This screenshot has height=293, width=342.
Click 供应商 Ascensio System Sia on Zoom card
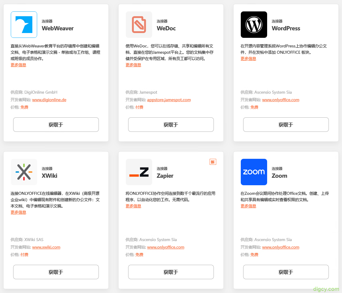click(x=266, y=240)
